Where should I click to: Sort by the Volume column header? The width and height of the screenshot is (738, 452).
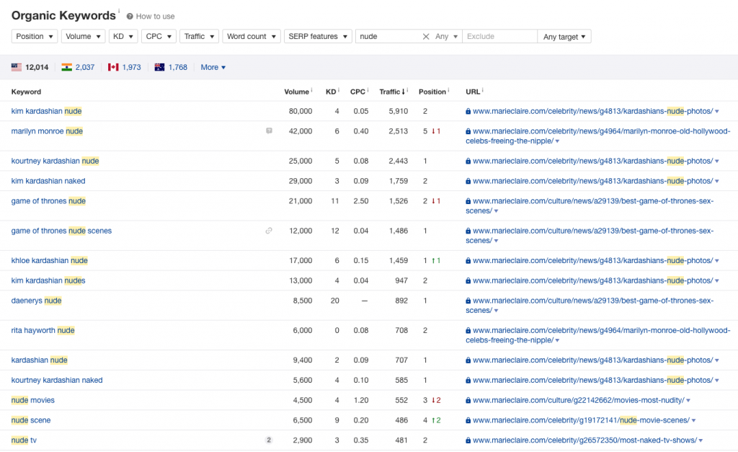point(298,92)
